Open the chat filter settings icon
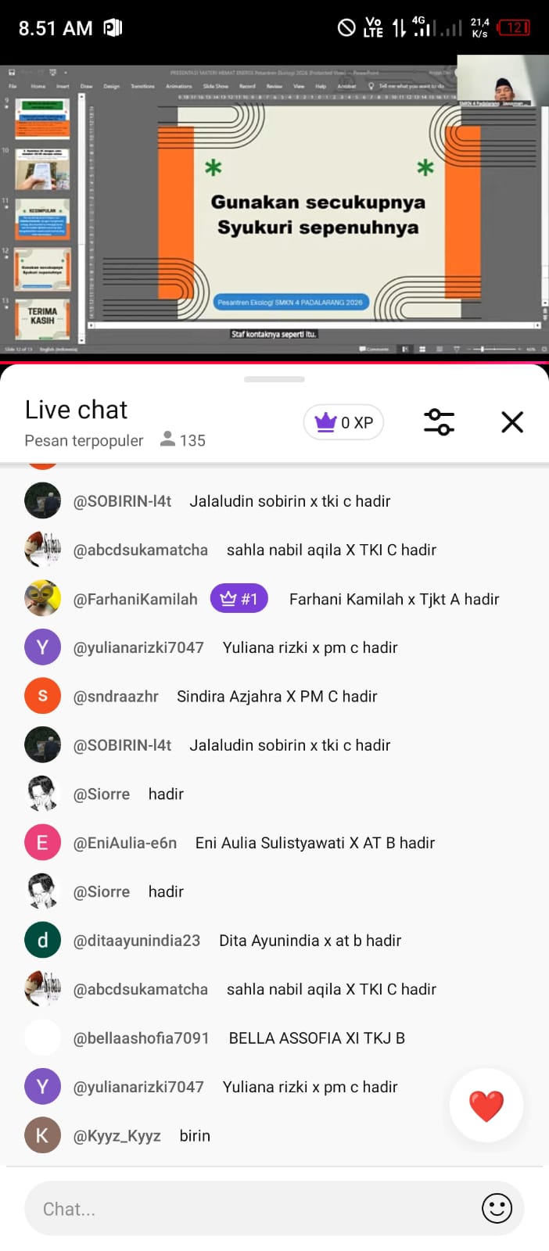549x1251 pixels. pyautogui.click(x=439, y=422)
